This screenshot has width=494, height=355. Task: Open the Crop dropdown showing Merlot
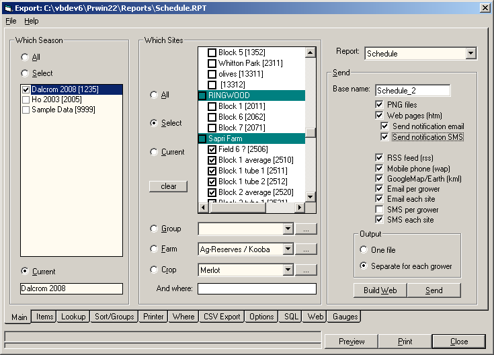click(288, 270)
